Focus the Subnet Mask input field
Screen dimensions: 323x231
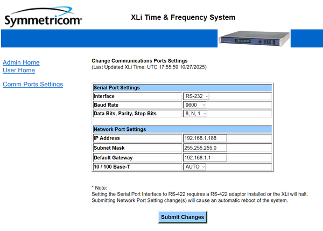tap(205, 148)
